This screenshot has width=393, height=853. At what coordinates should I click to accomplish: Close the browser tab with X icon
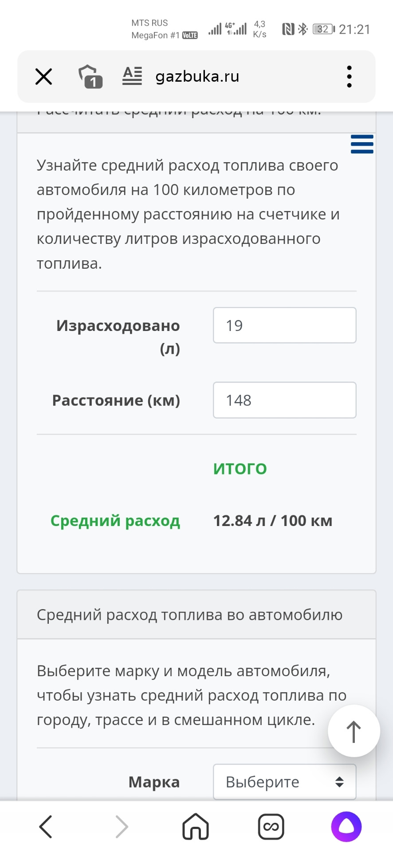(43, 76)
